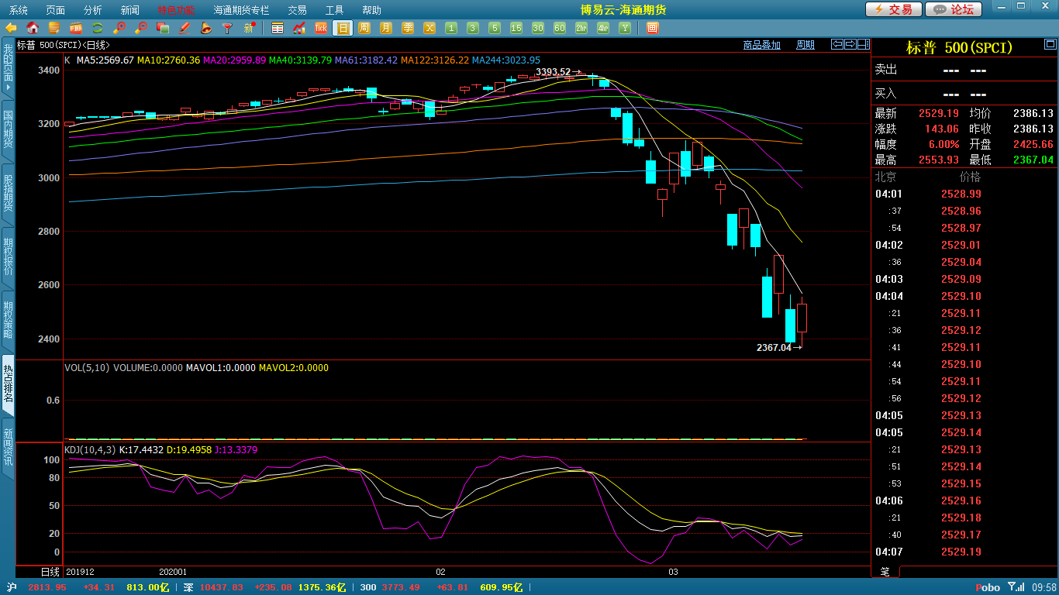Click the 交易 lightning button

tap(893, 9)
